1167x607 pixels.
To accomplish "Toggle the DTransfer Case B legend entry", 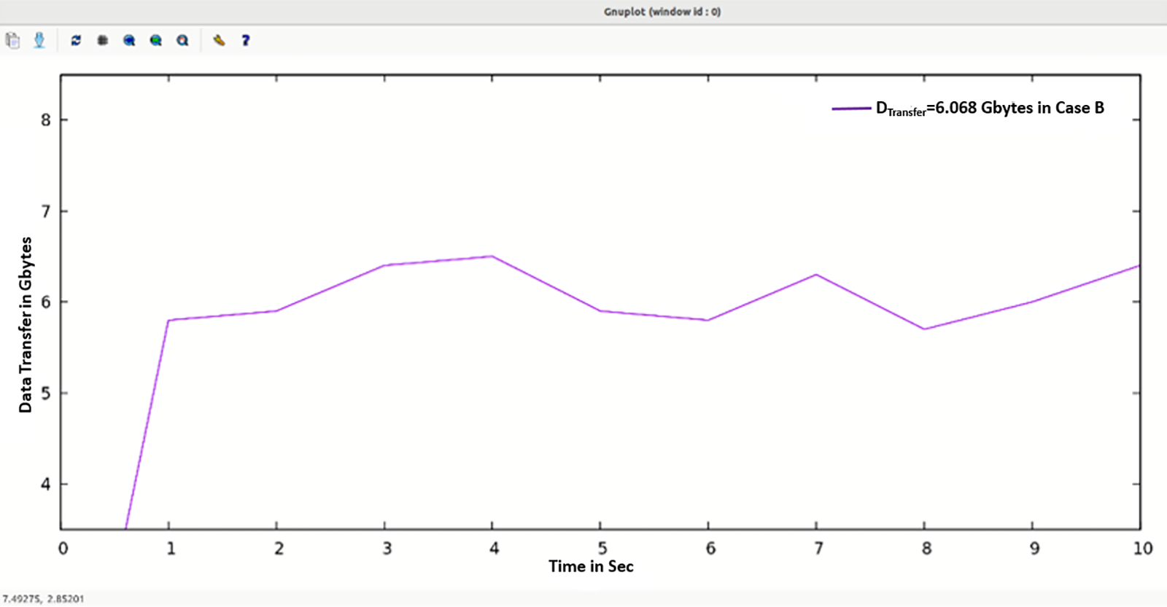I will (x=990, y=108).
